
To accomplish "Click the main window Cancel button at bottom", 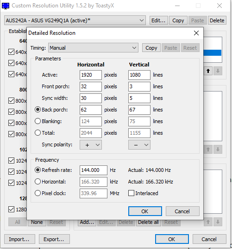I will pos(209,239).
